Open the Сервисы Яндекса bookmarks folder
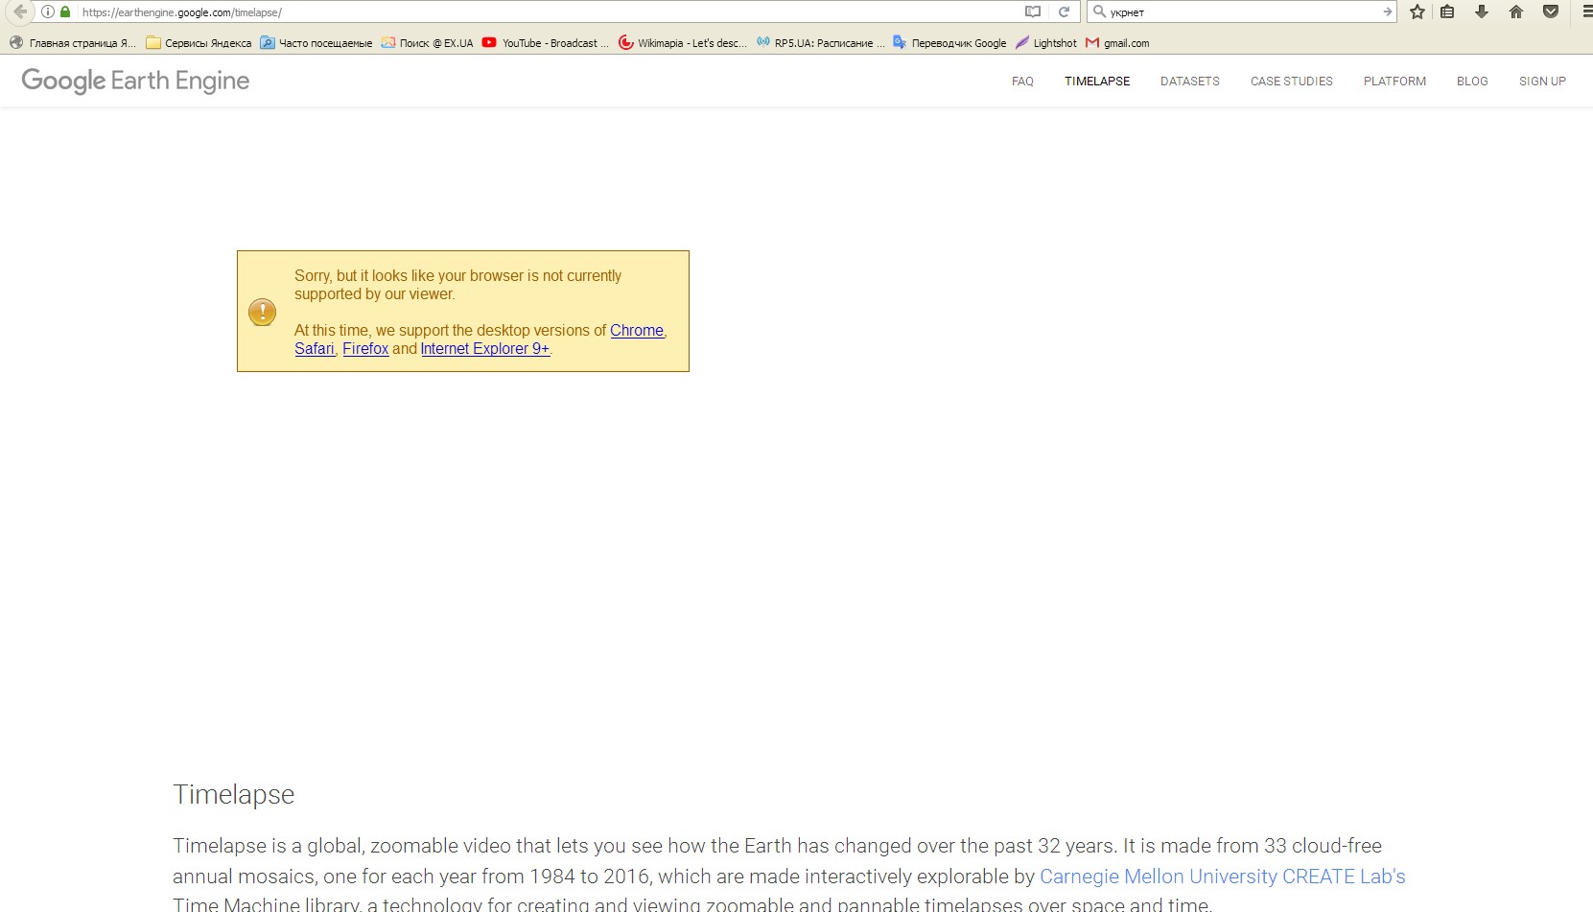This screenshot has height=912, width=1593. point(199,43)
